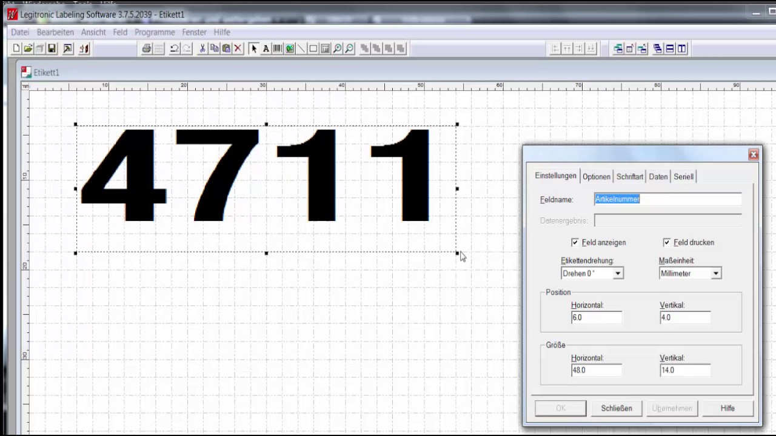The width and height of the screenshot is (776, 436).
Task: Select the Text tool (A) in the toolbar
Action: [x=266, y=48]
